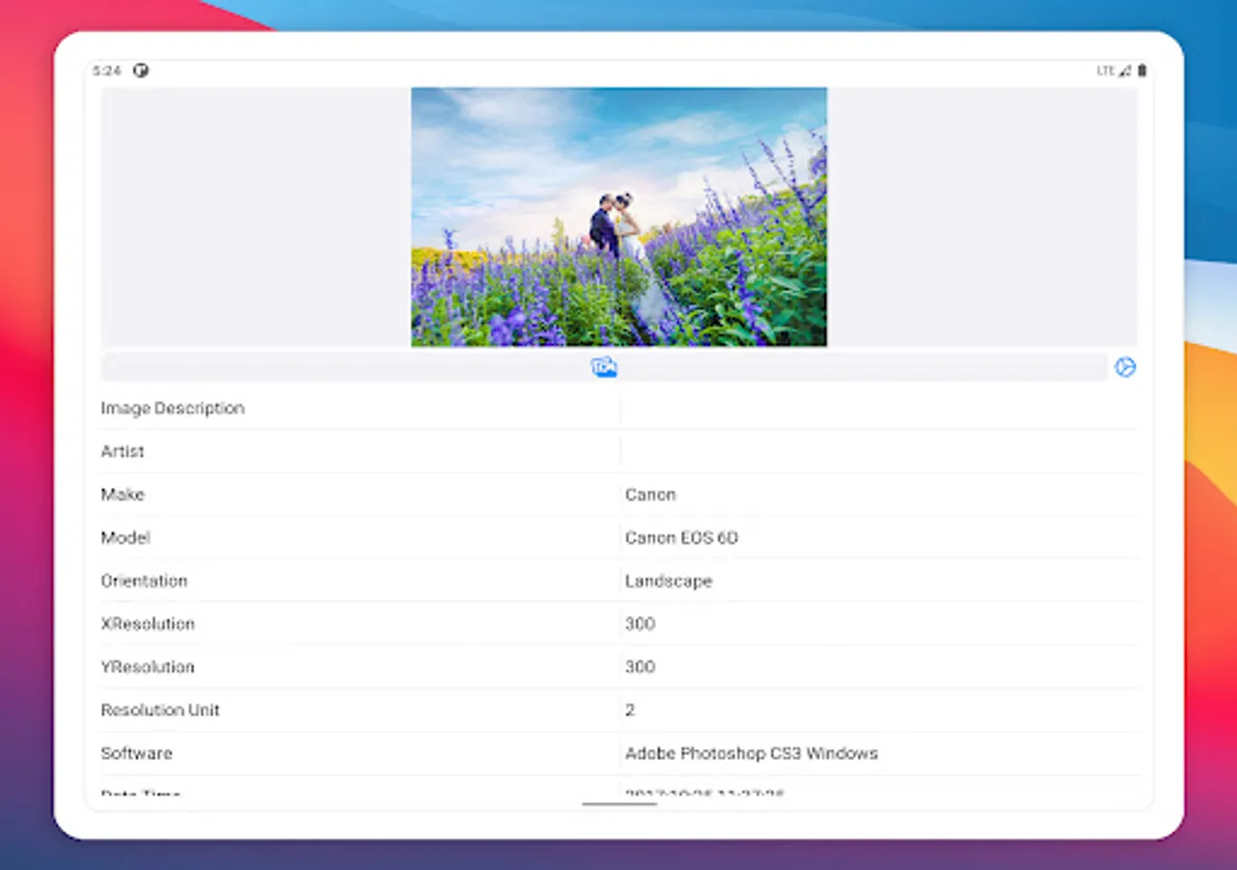Click the "XResolution" label
The height and width of the screenshot is (870, 1237).
[x=148, y=623]
